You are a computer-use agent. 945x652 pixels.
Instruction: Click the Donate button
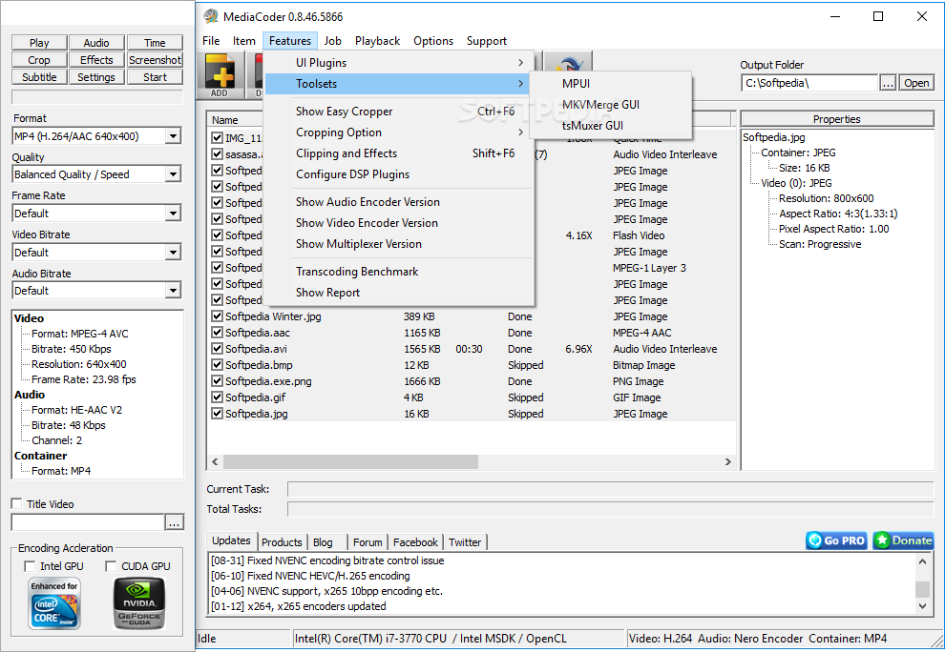tap(903, 540)
